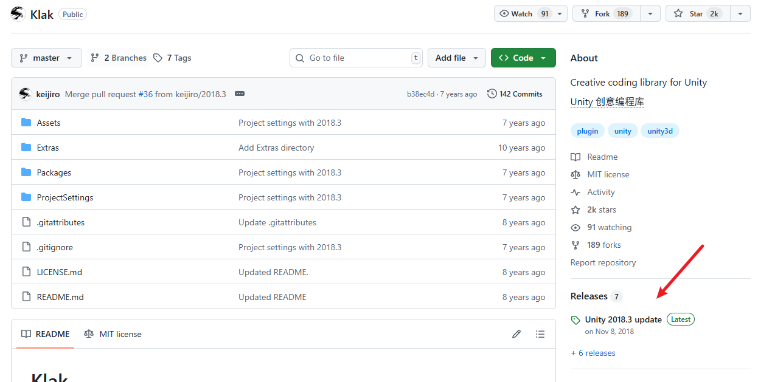Show the + 6 releases link
This screenshot has width=758, height=382.
point(593,353)
